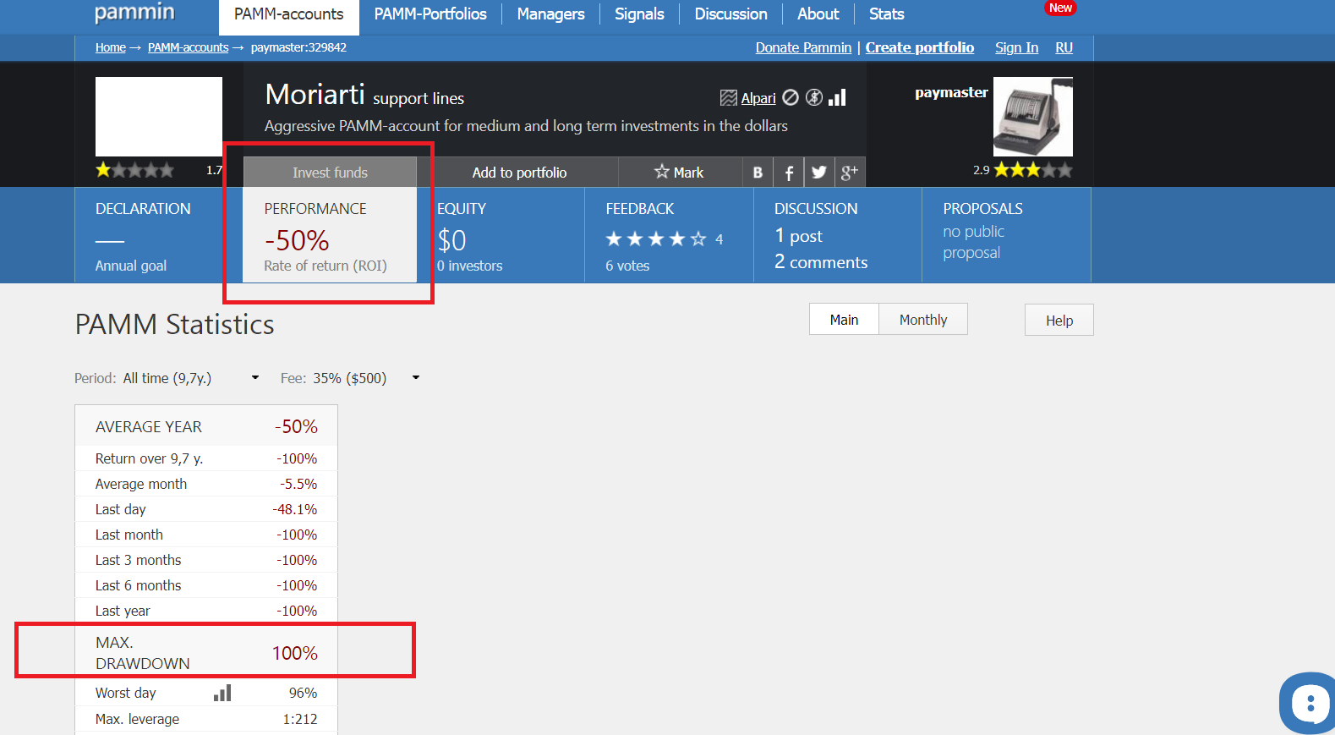
Task: Share the account on Twitter
Action: click(818, 173)
